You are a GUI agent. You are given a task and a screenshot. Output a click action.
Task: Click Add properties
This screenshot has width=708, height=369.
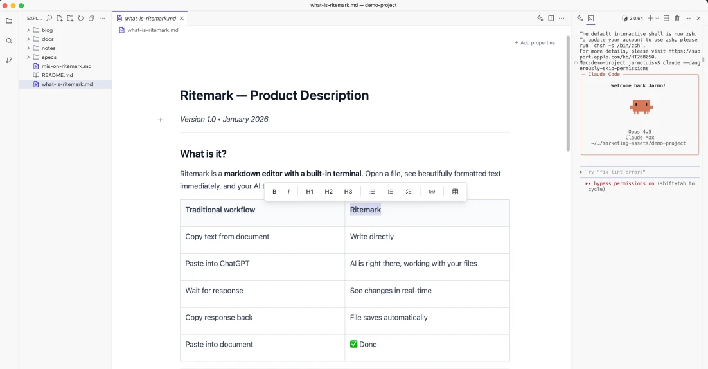pyautogui.click(x=535, y=43)
